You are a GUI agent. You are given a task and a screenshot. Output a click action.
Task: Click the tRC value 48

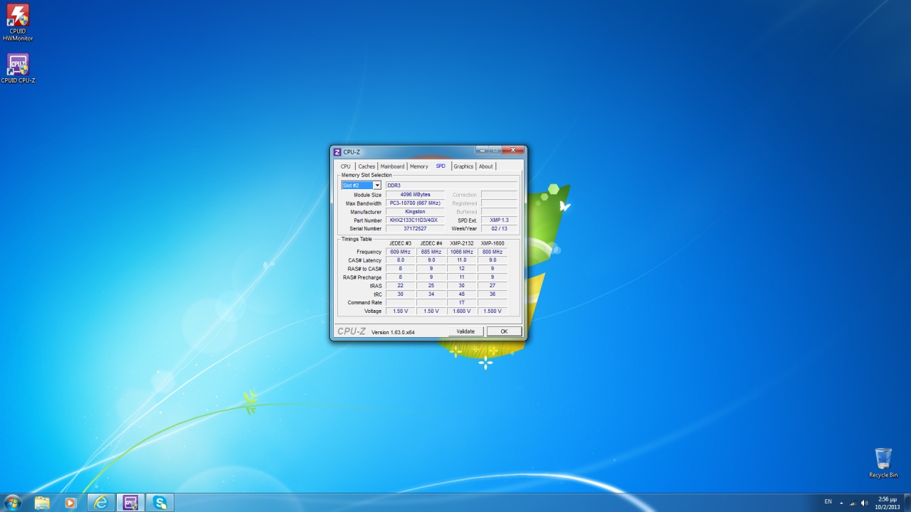462,294
